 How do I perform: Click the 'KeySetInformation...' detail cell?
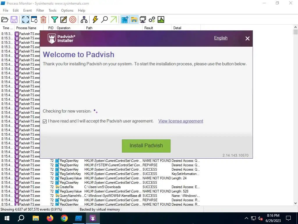click(x=185, y=174)
